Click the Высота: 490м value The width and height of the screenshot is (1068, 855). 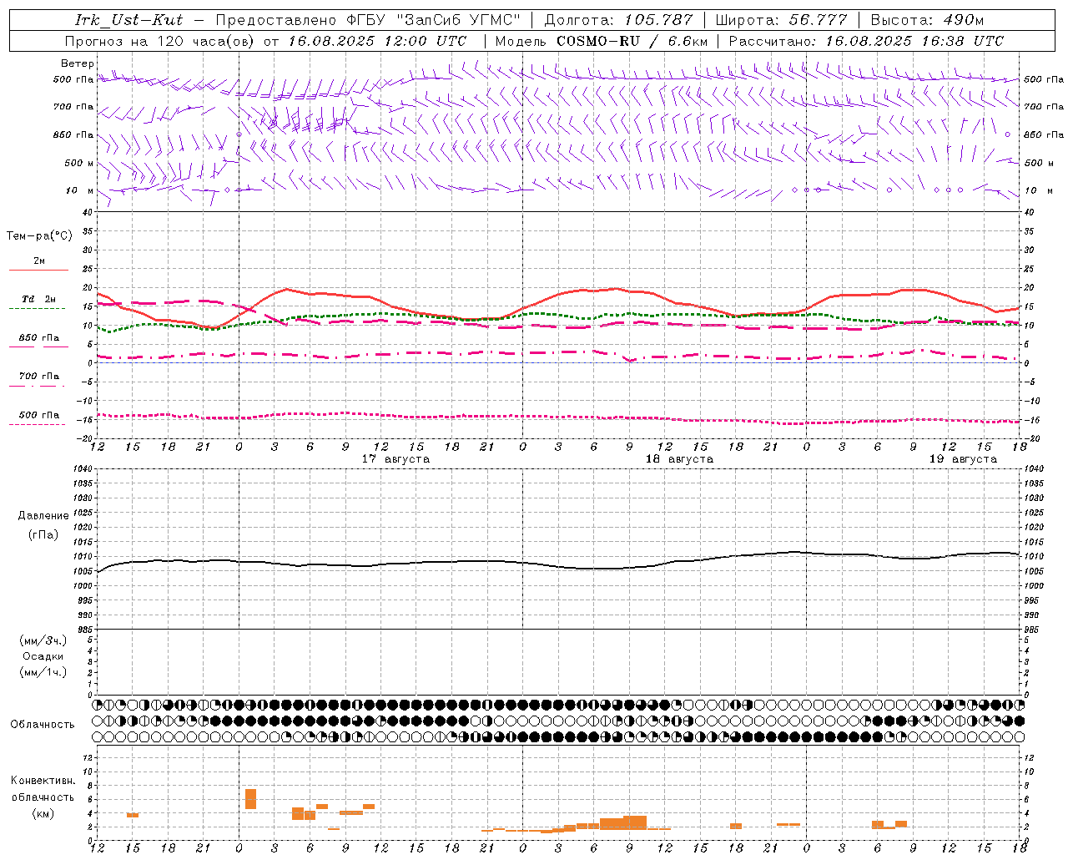pos(927,20)
